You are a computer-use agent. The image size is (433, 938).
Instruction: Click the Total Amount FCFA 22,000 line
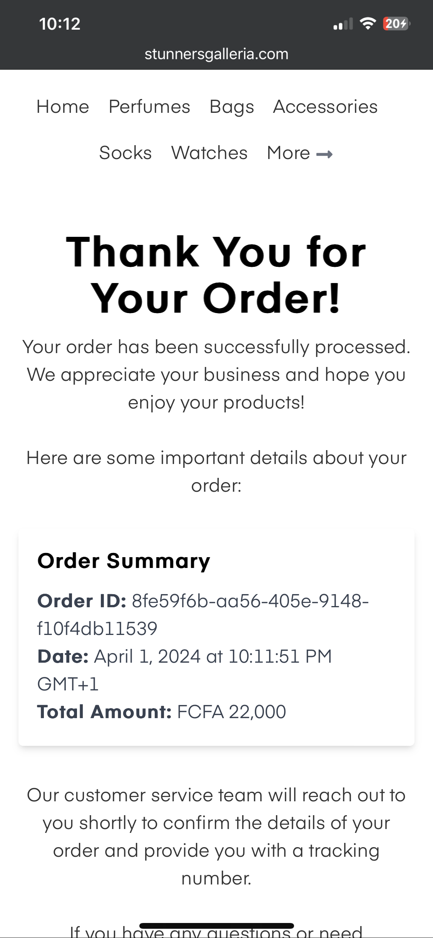tap(162, 712)
